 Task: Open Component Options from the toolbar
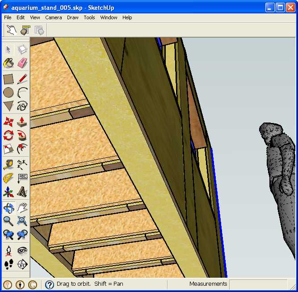(25, 30)
